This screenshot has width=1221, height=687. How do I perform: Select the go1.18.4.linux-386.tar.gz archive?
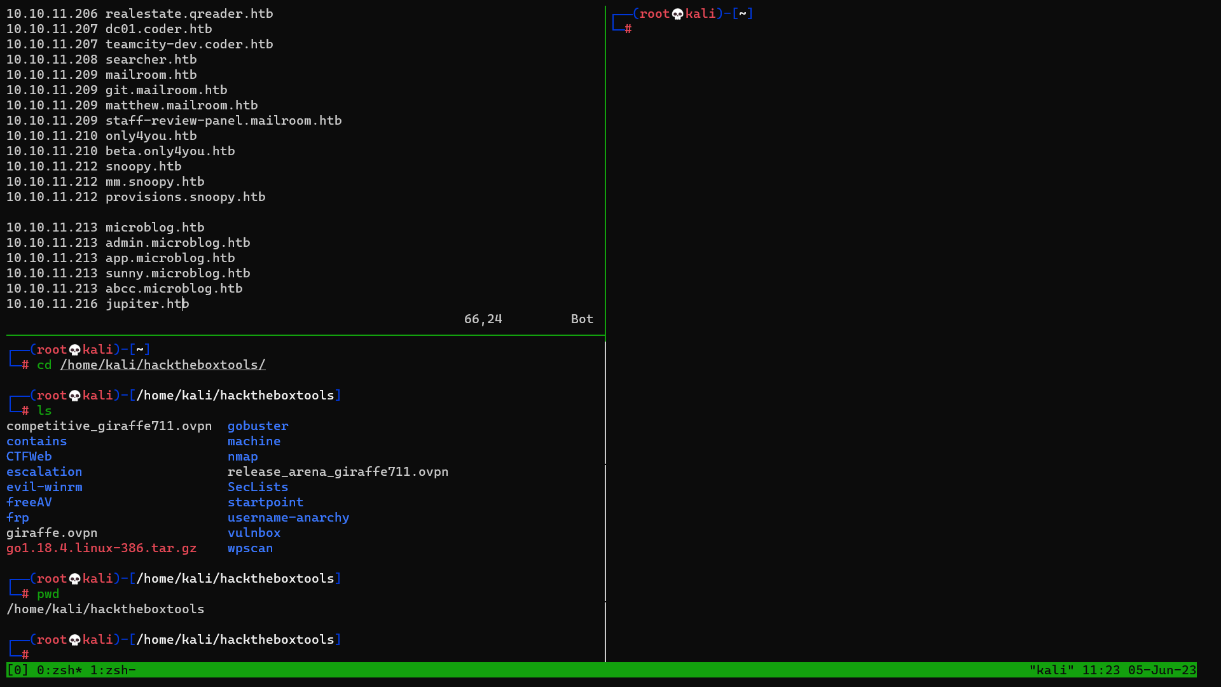coord(101,548)
